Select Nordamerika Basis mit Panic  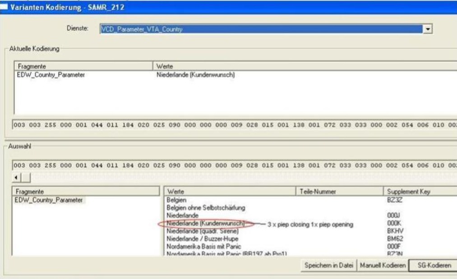204,247
